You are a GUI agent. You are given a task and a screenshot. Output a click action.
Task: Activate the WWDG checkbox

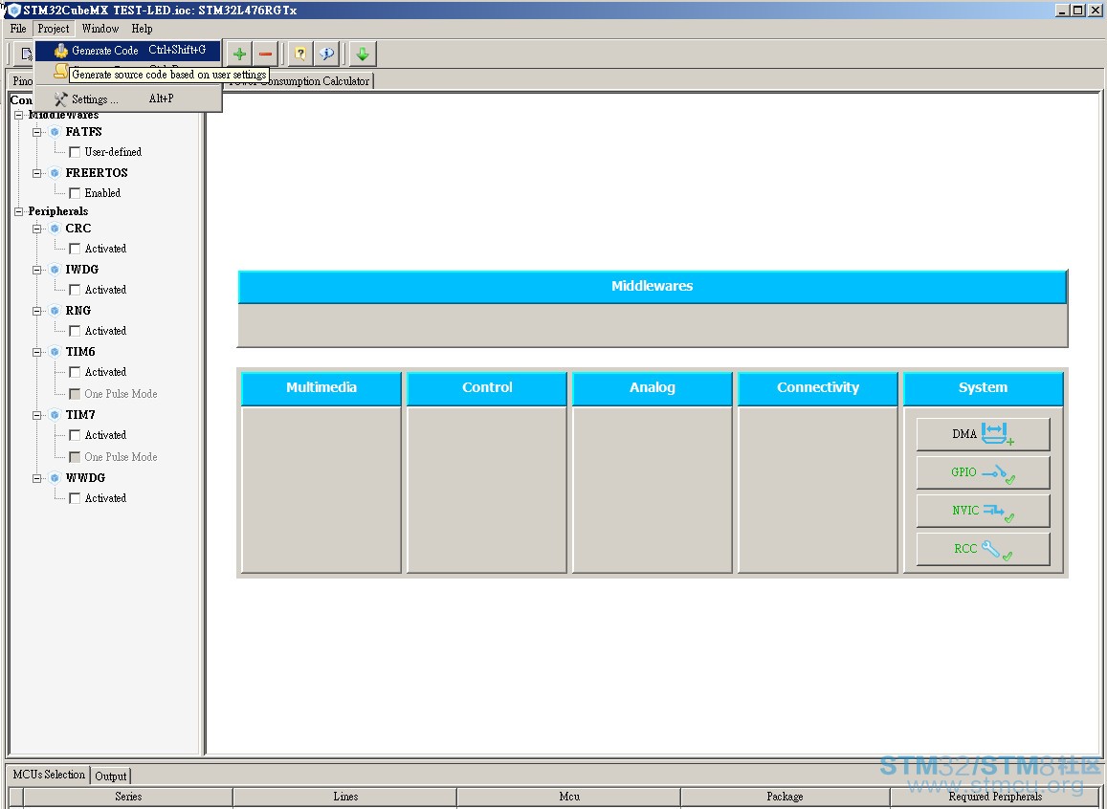[75, 498]
